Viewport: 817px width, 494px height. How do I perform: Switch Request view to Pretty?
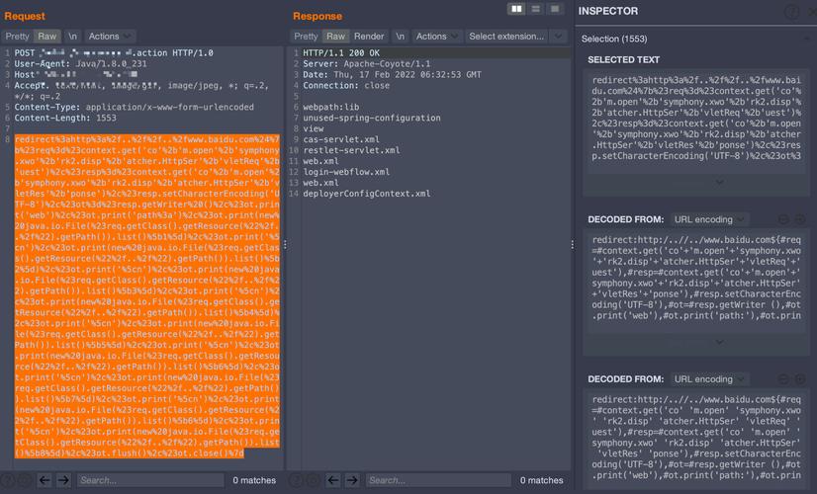[17, 36]
